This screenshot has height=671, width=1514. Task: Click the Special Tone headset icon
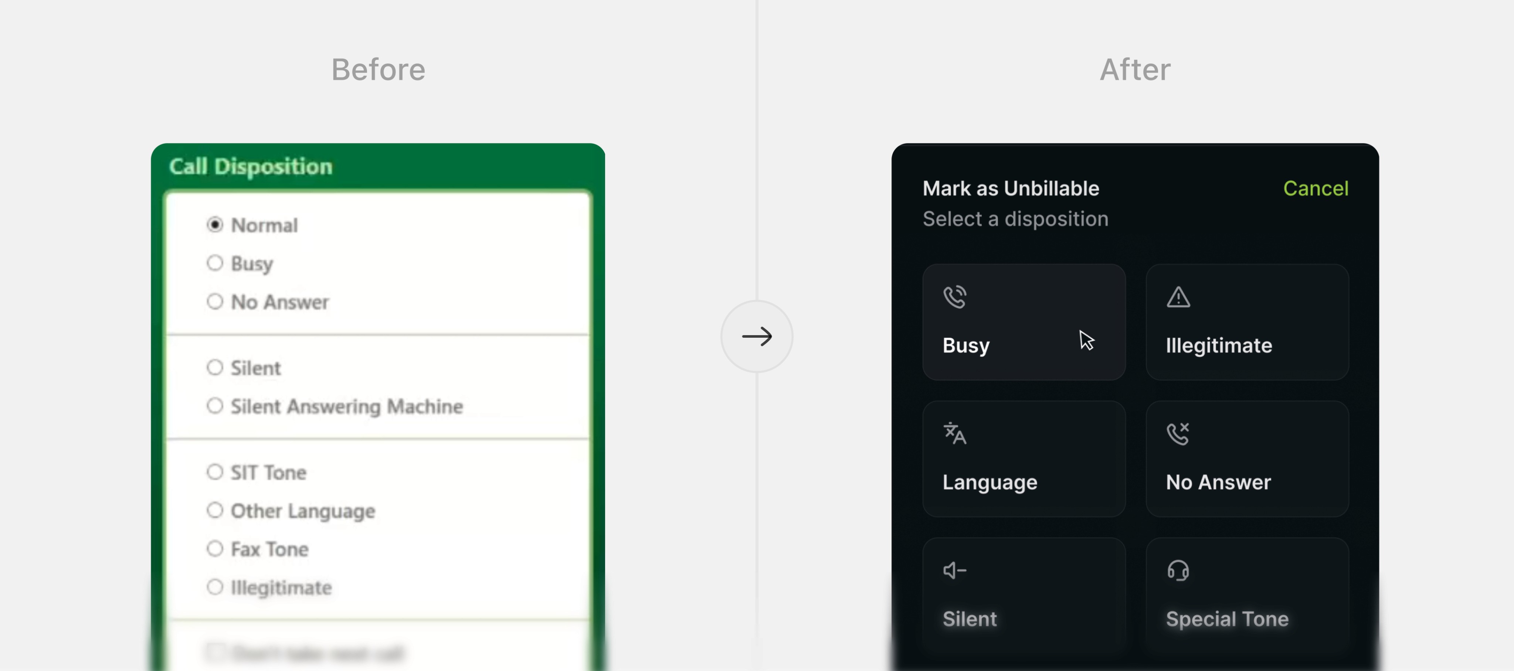click(x=1178, y=570)
